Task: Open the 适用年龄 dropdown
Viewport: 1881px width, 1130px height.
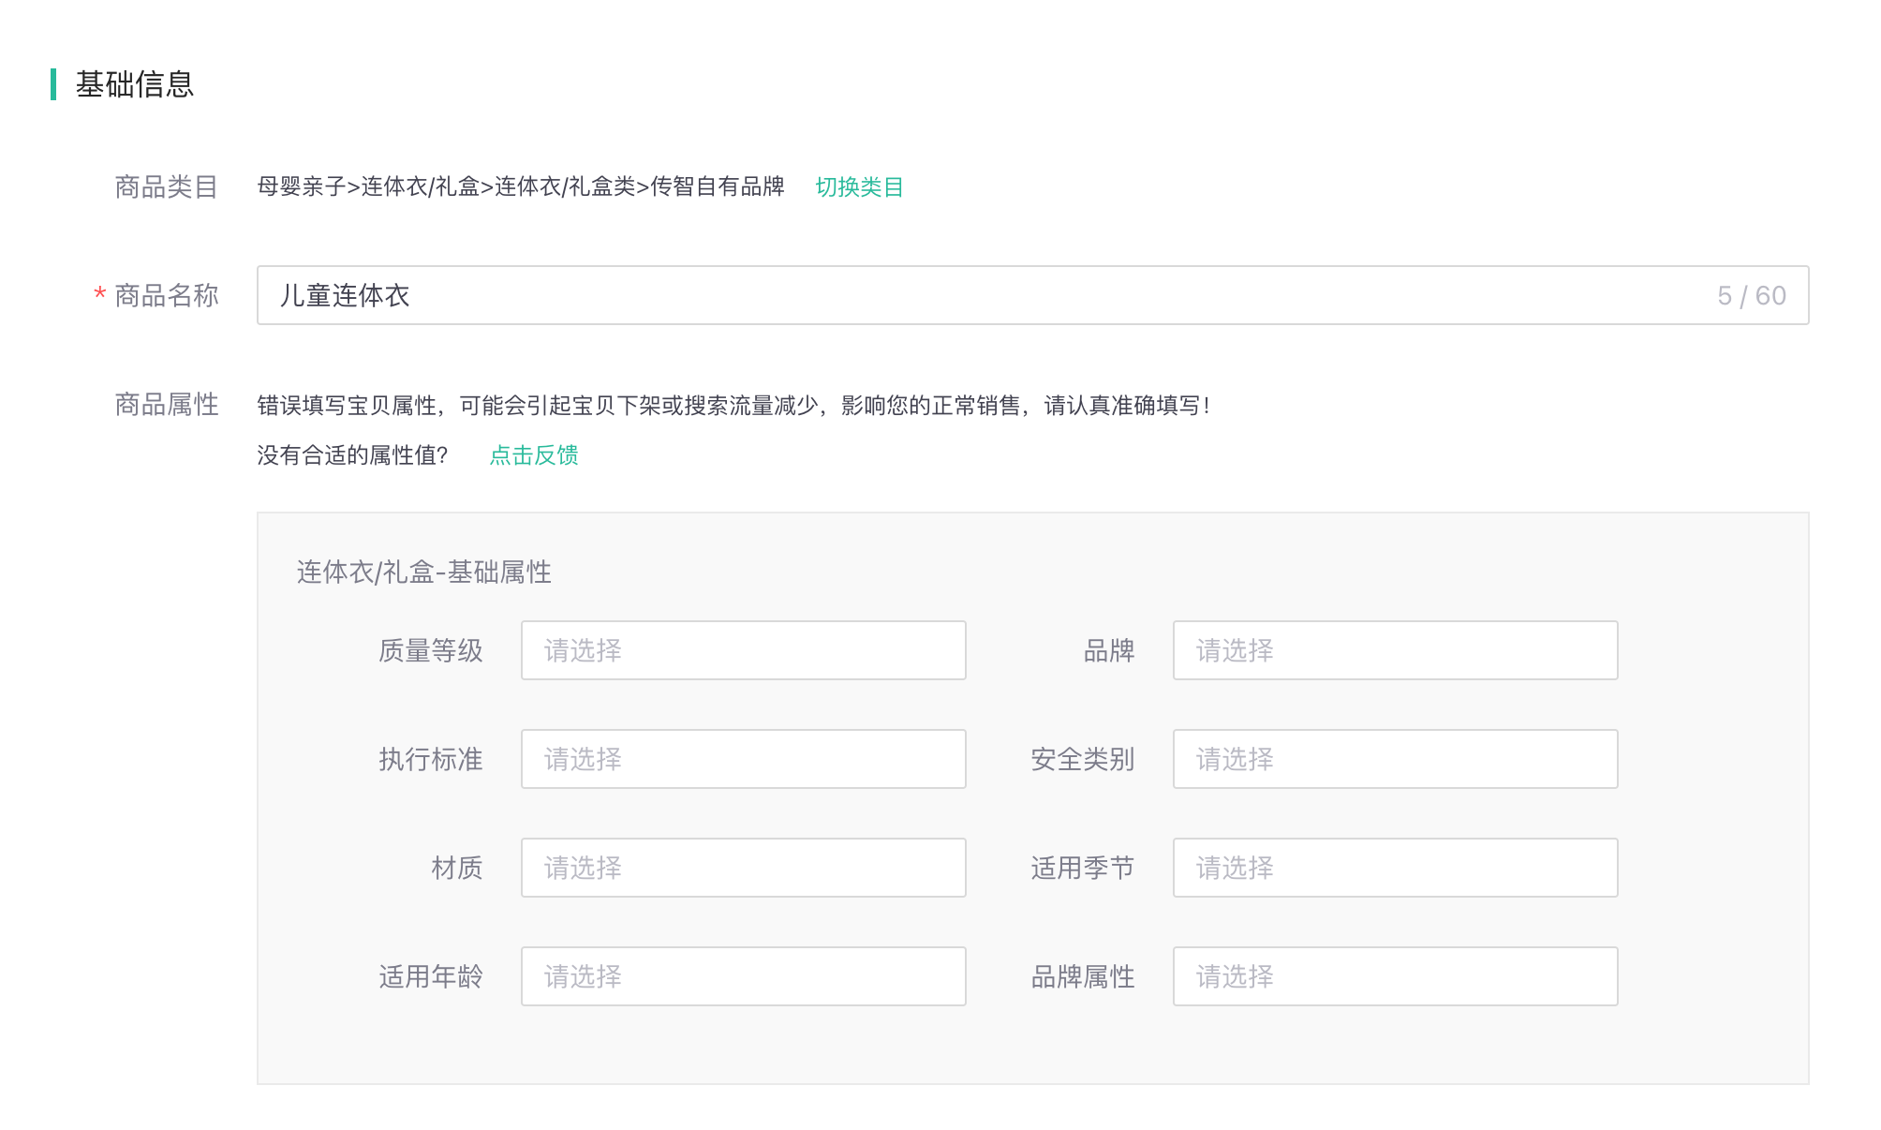Action: [743, 976]
